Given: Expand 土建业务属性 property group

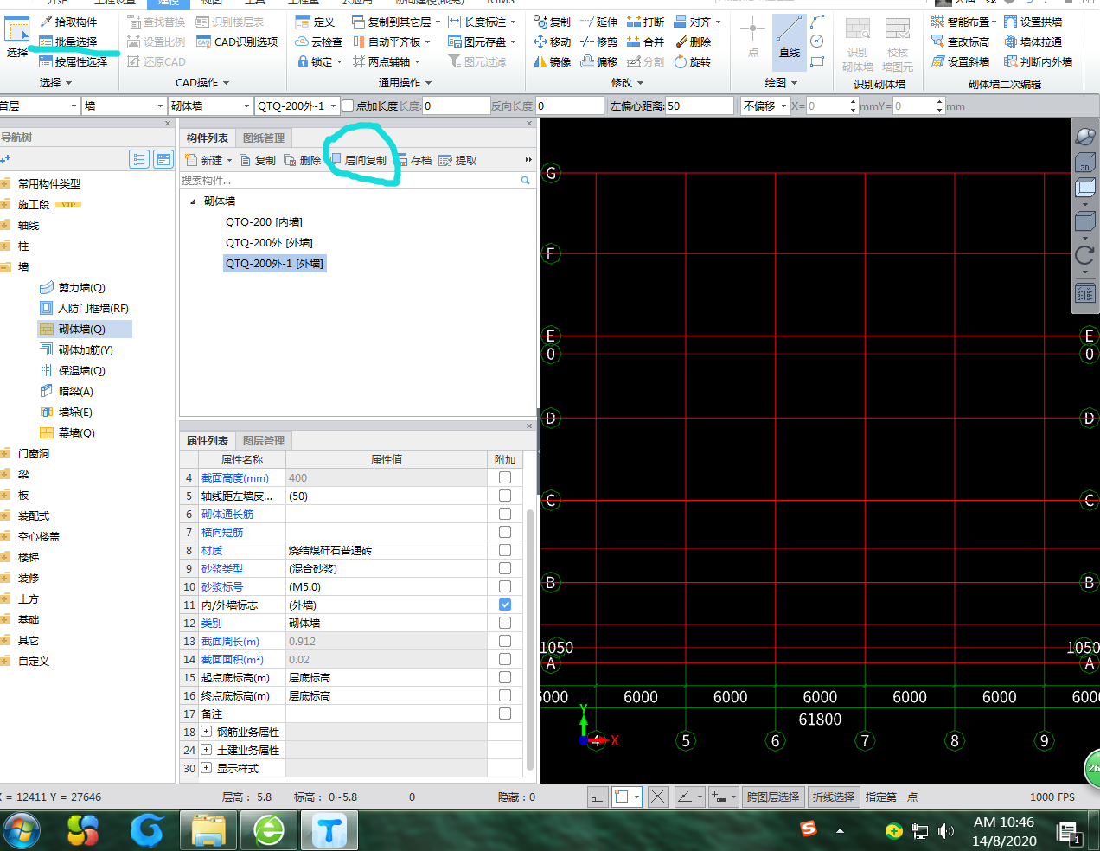Looking at the screenshot, I should pos(206,749).
